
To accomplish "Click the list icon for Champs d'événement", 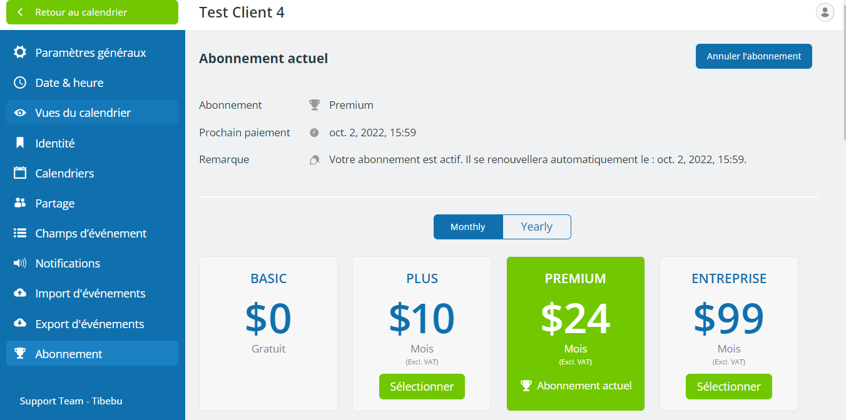I will pyautogui.click(x=20, y=233).
